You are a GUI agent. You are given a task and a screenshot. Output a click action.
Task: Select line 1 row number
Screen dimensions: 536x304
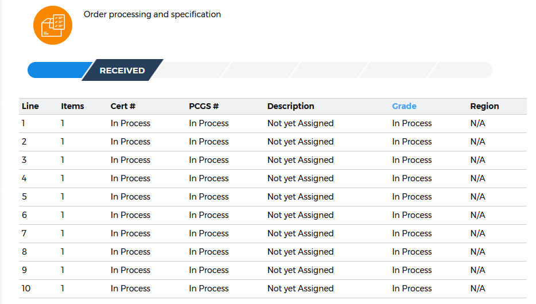(24, 123)
